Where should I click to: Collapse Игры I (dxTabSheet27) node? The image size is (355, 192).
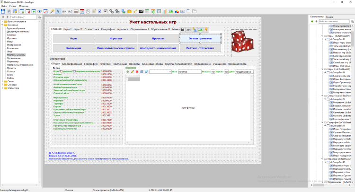point(322,36)
